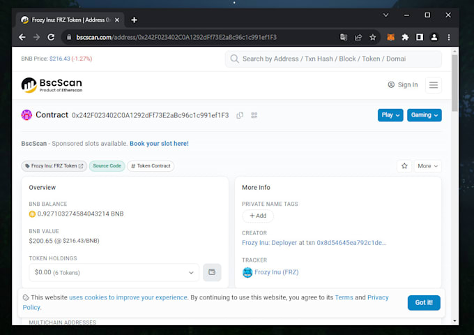
Task: Click the Source Code badge
Action: 107,166
